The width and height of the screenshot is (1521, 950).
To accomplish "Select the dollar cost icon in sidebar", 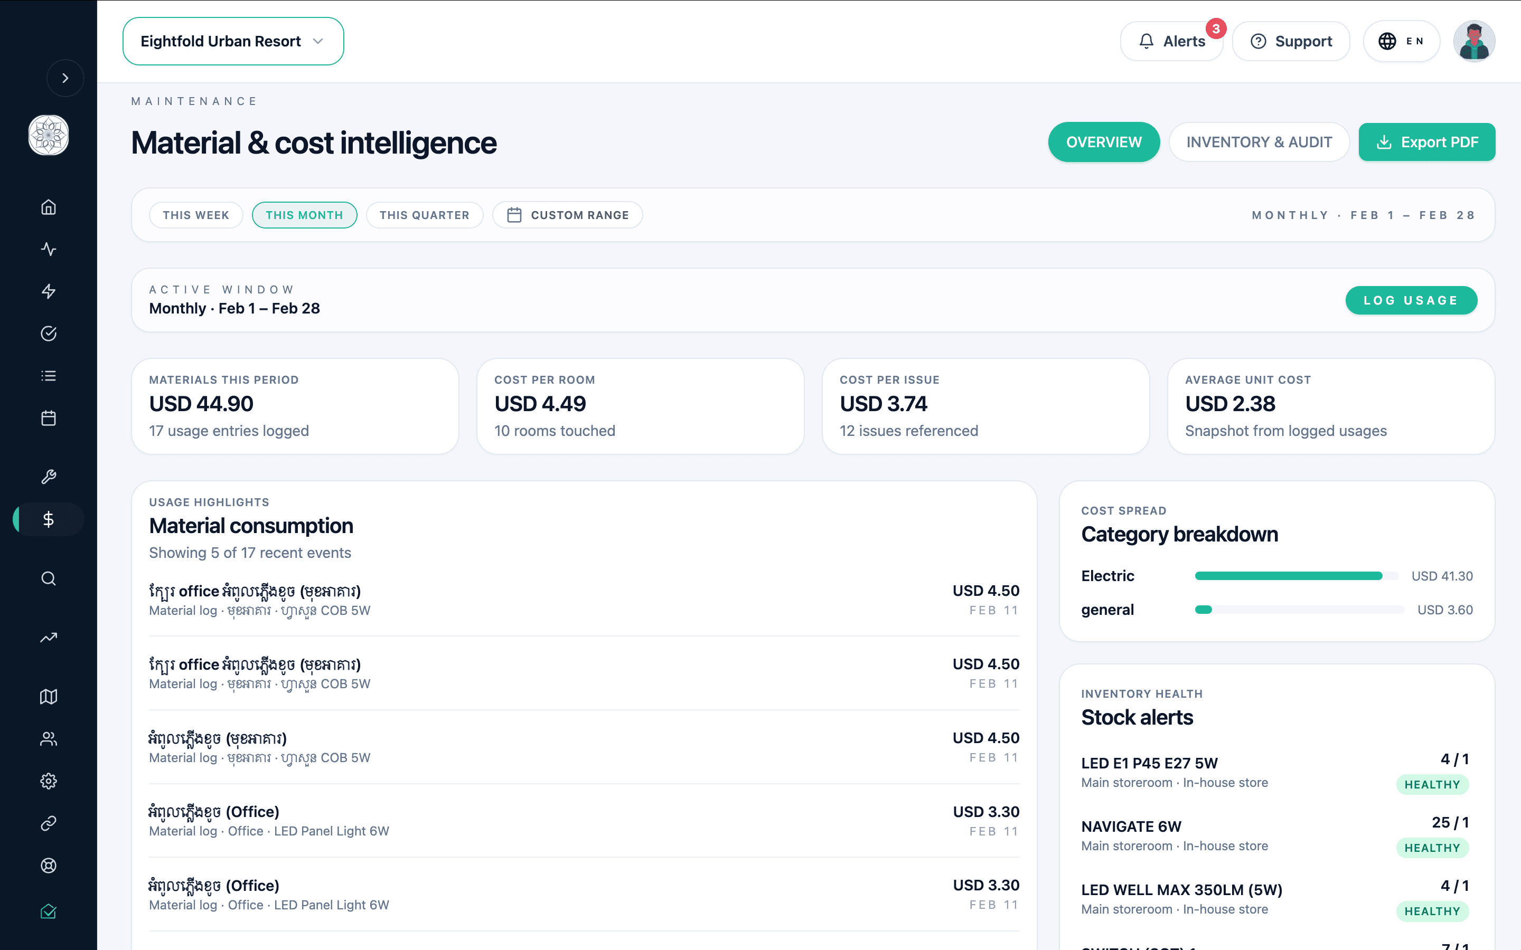I will [49, 519].
